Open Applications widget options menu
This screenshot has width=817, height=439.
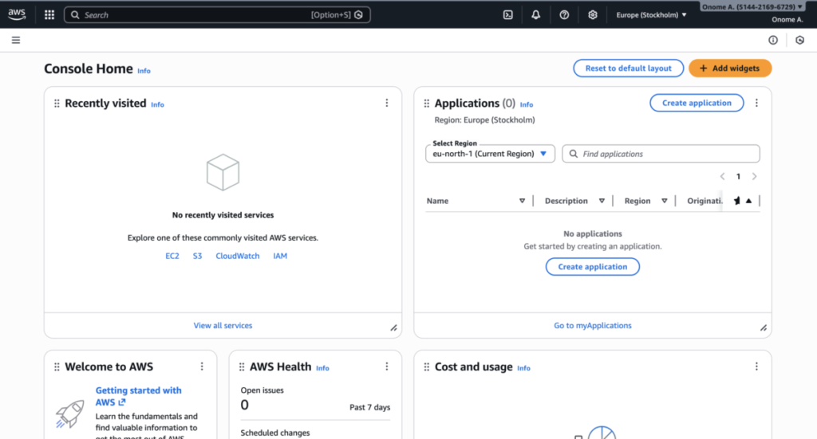pos(756,103)
